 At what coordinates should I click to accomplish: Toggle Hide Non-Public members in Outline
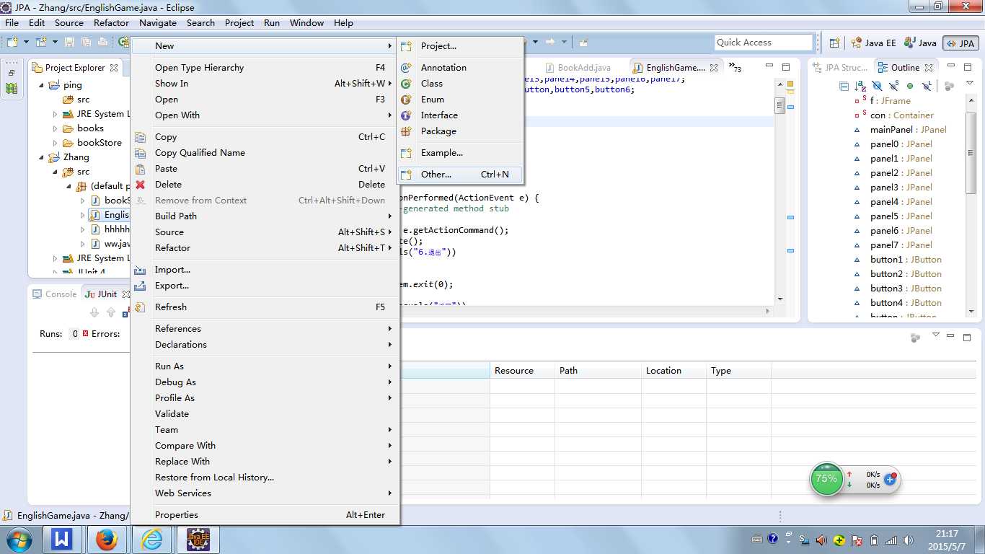pyautogui.click(x=910, y=86)
